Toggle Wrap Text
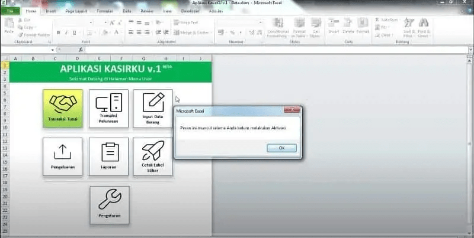 pyautogui.click(x=186, y=22)
